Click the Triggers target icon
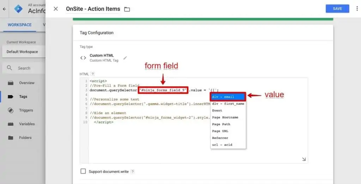The image size is (361, 184). pyautogui.click(x=11, y=110)
